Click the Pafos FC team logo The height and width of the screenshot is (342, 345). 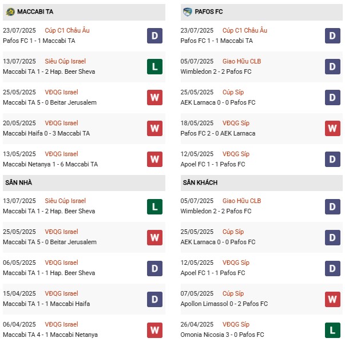point(188,11)
